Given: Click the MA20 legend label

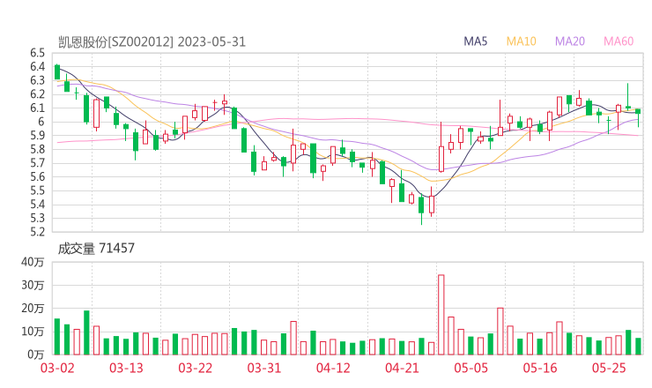Looking at the screenshot, I should [570, 41].
